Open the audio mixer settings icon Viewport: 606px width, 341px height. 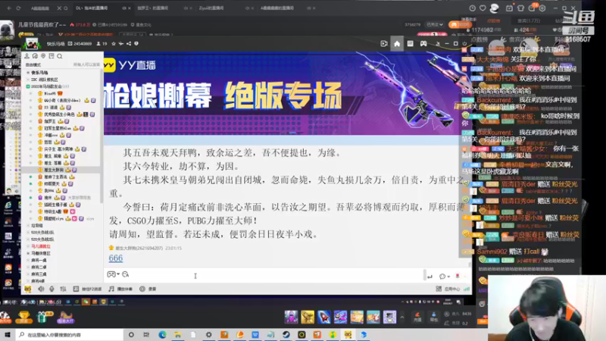pos(63,289)
